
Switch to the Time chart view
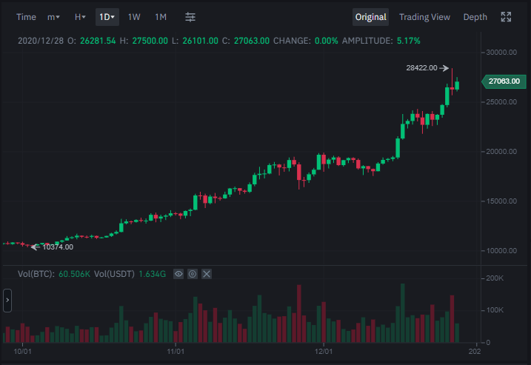click(x=26, y=17)
